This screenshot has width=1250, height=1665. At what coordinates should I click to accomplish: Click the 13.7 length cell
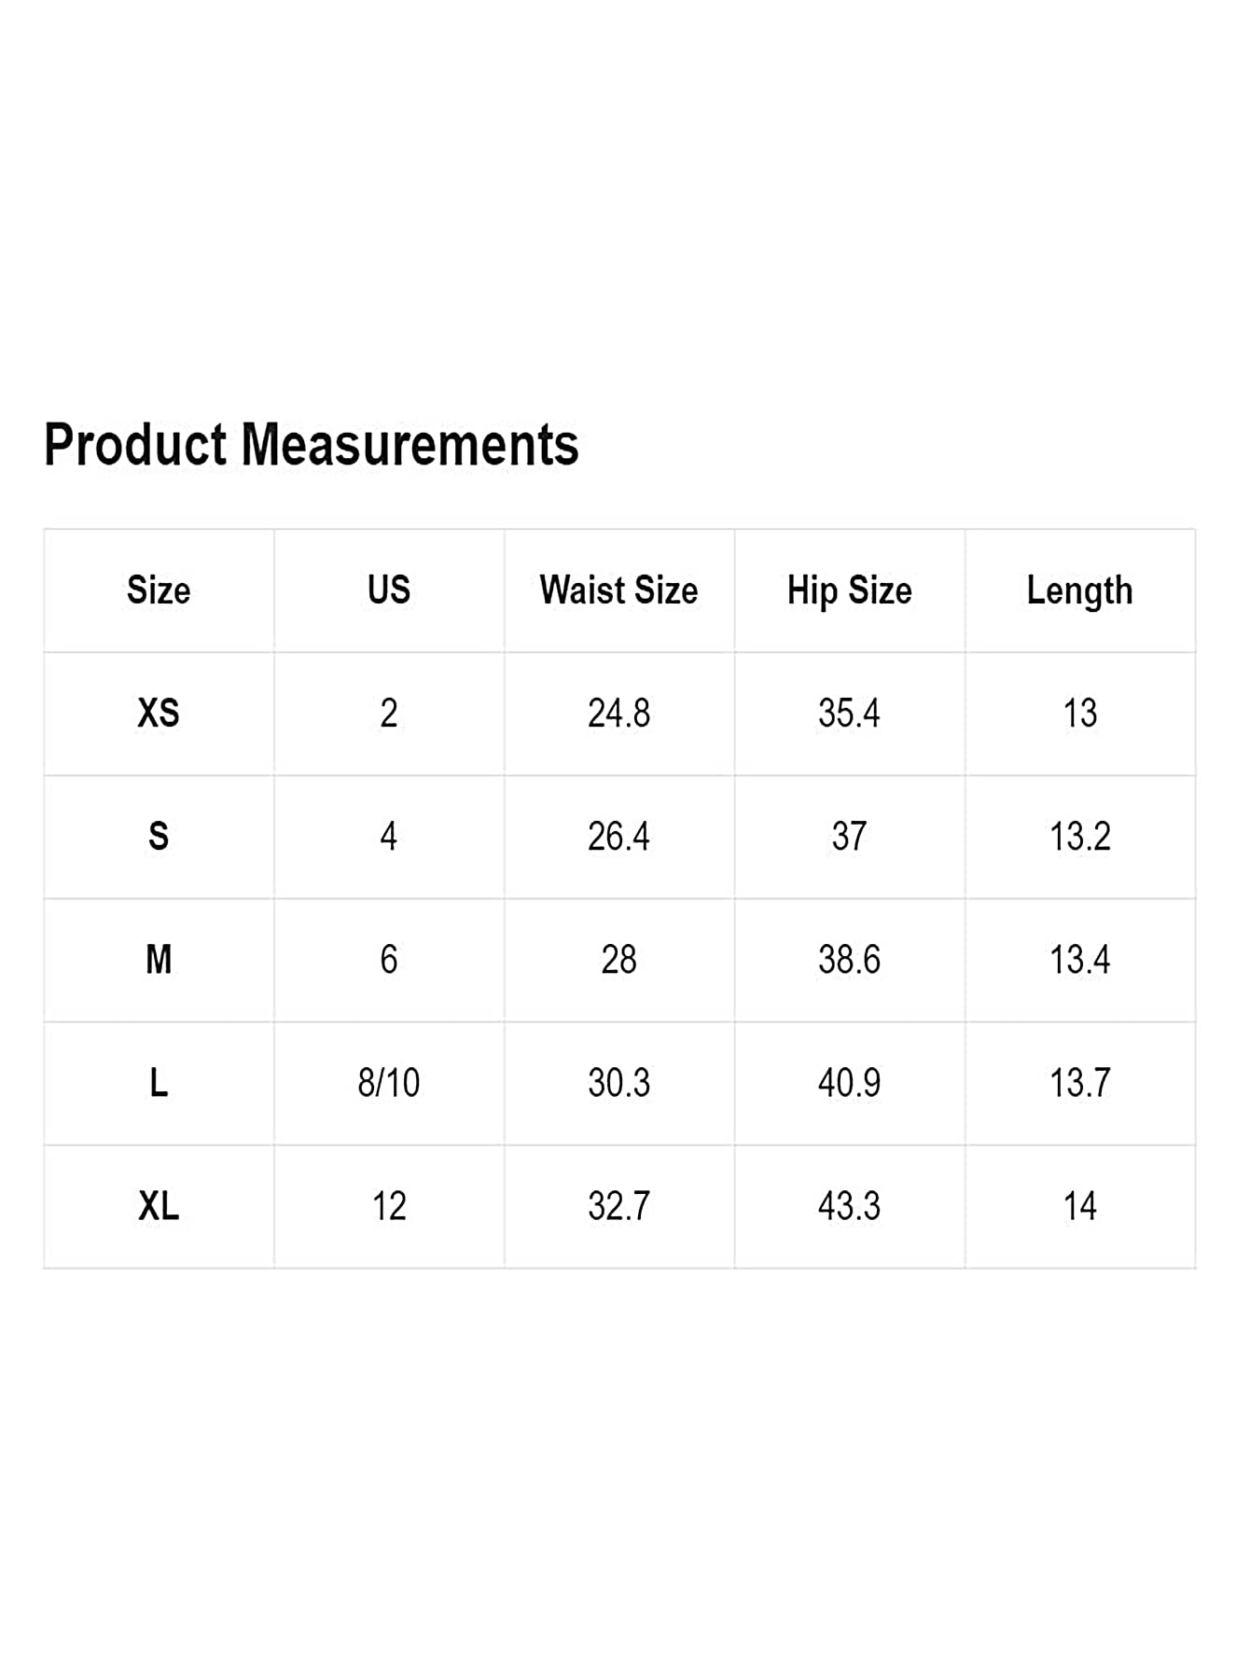[1079, 1083]
